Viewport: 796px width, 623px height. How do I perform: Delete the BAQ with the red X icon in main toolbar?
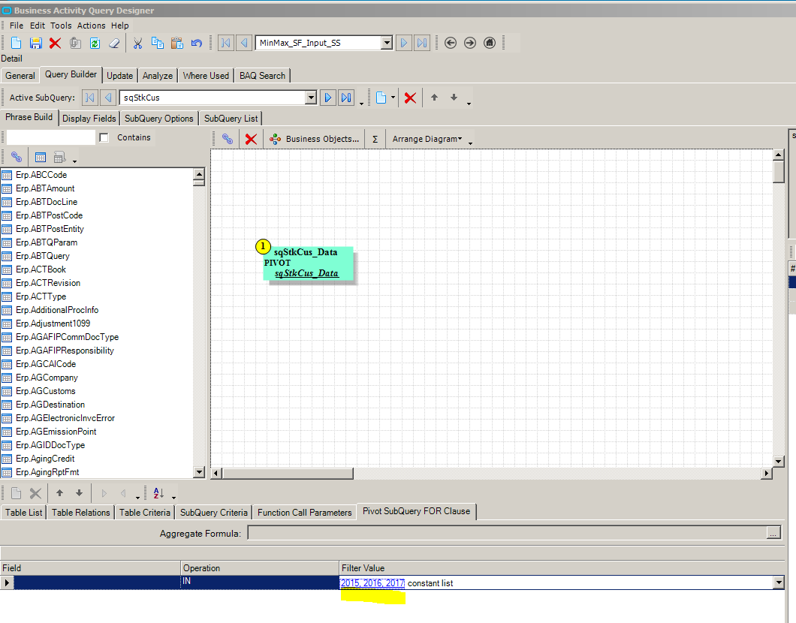[55, 43]
